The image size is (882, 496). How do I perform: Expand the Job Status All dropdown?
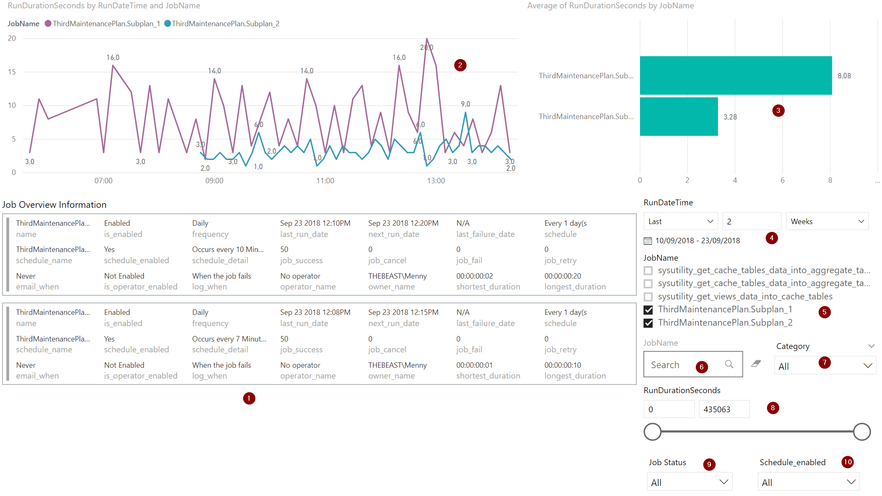click(x=689, y=482)
